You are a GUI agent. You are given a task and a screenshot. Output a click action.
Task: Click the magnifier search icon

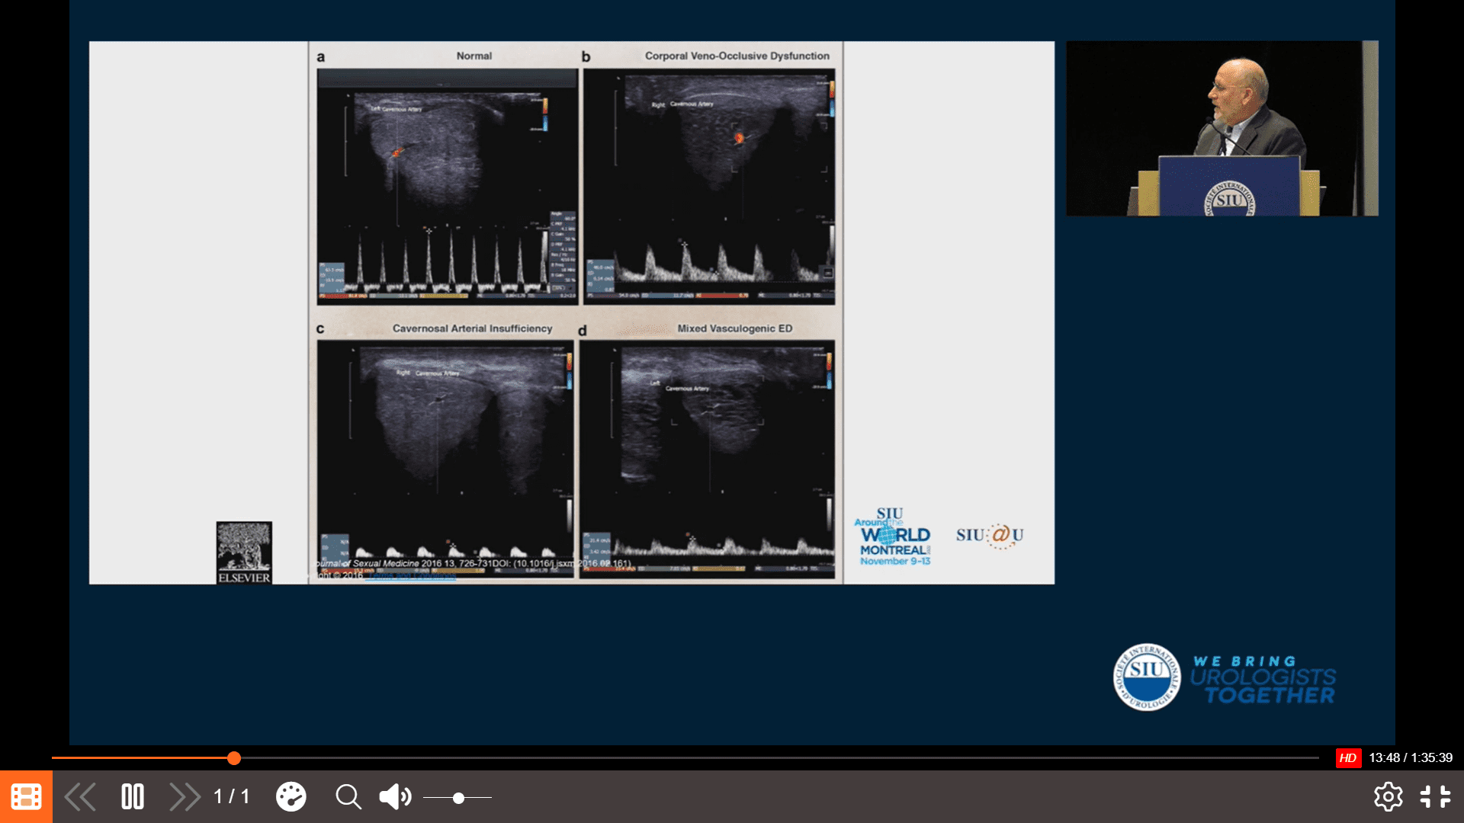pyautogui.click(x=348, y=797)
